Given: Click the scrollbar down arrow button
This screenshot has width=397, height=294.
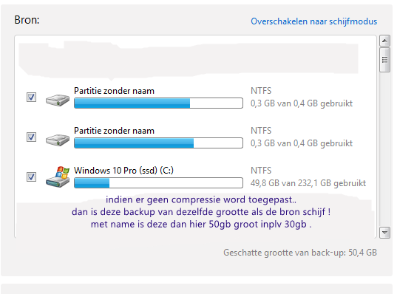Looking at the screenshot, I should tap(384, 233).
